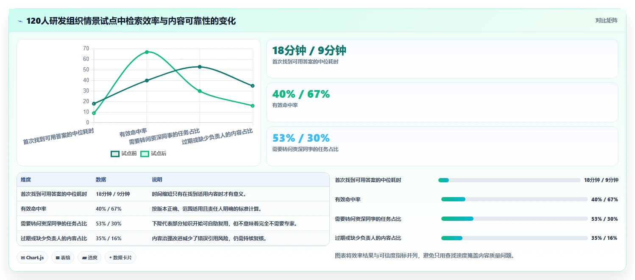
Task: Click the table cell 有效命中率
Action: (33, 209)
